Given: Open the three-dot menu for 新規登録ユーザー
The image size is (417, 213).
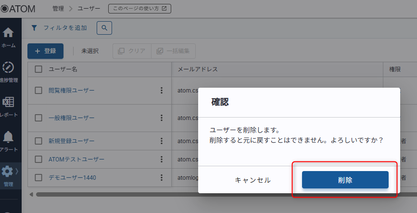Looking at the screenshot, I should (162, 141).
